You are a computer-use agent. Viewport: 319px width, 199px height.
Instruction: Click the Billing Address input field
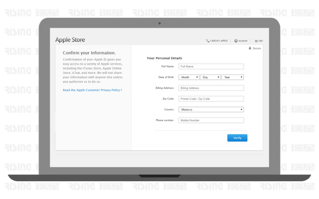[x=211, y=88]
